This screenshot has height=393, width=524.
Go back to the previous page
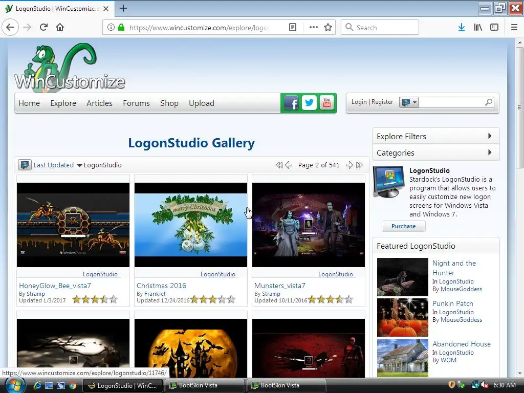[x=10, y=28]
